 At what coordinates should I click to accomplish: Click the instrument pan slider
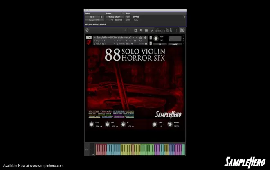(x=160, y=44)
